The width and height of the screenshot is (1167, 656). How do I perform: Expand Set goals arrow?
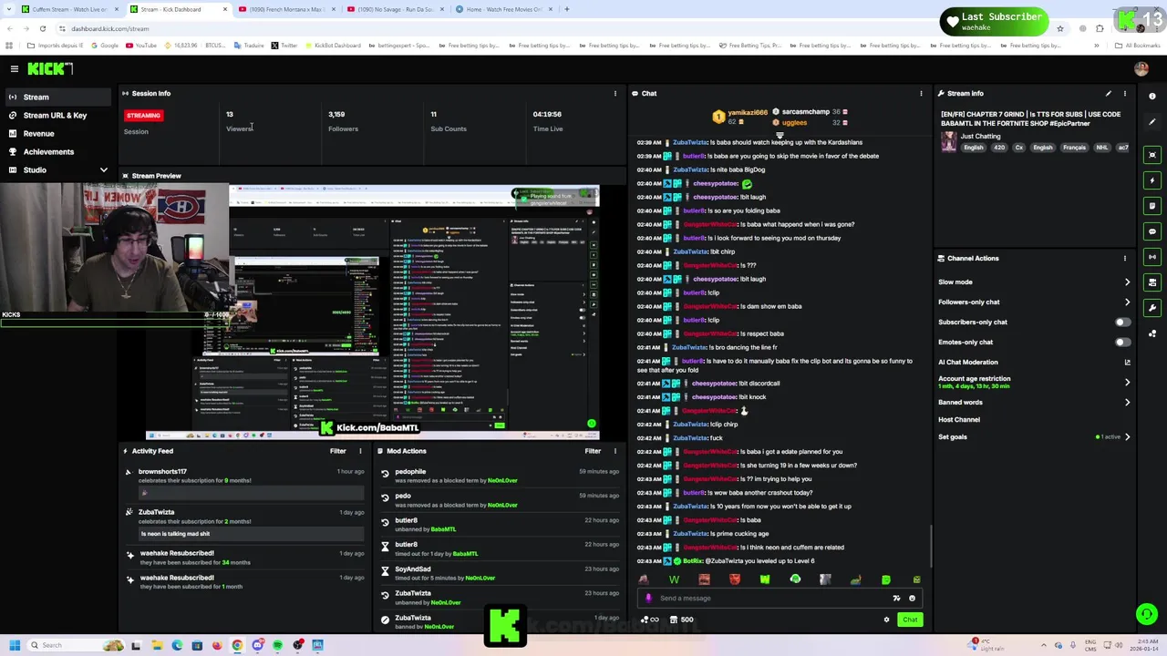click(1127, 436)
